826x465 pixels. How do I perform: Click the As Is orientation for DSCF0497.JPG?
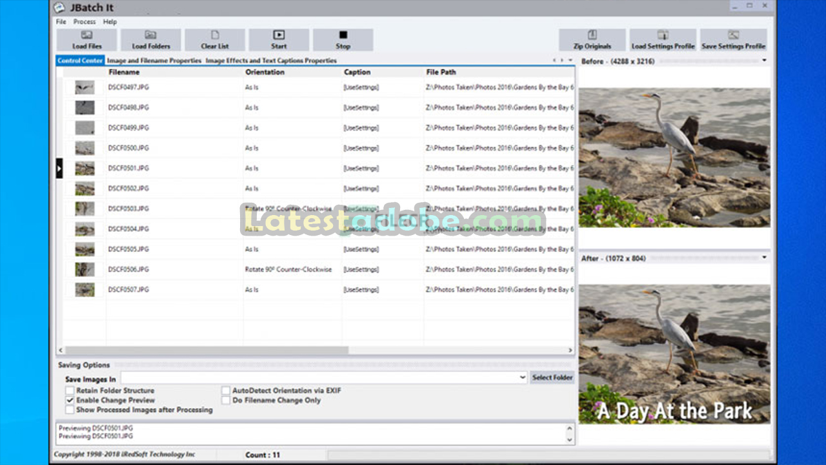[252, 87]
